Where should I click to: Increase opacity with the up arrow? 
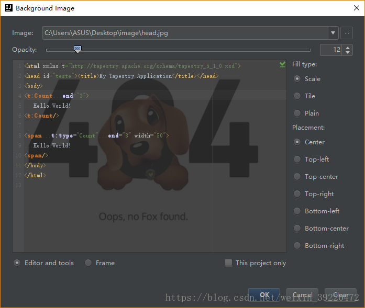tap(348, 48)
